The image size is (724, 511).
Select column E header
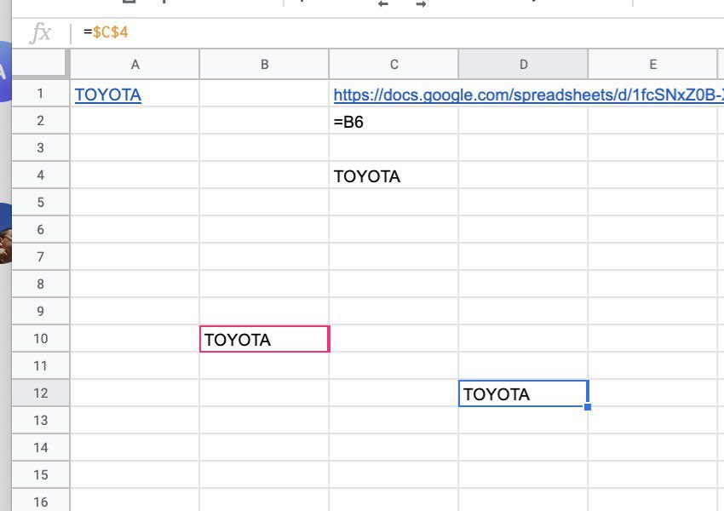(653, 65)
